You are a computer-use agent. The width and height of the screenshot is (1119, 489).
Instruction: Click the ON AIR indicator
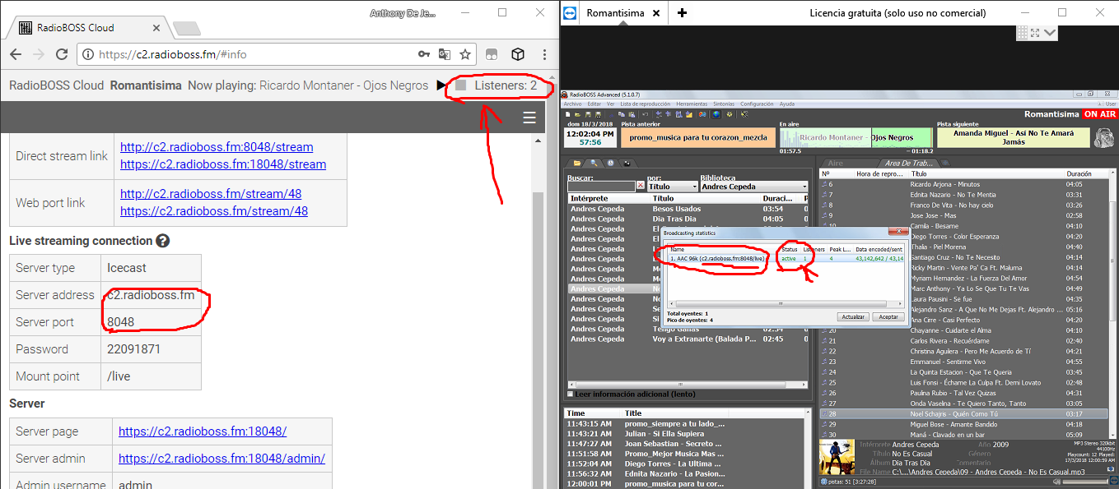[x=1099, y=114]
